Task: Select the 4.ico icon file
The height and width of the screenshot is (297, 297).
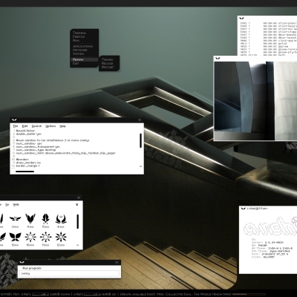Action: [x=30, y=221]
